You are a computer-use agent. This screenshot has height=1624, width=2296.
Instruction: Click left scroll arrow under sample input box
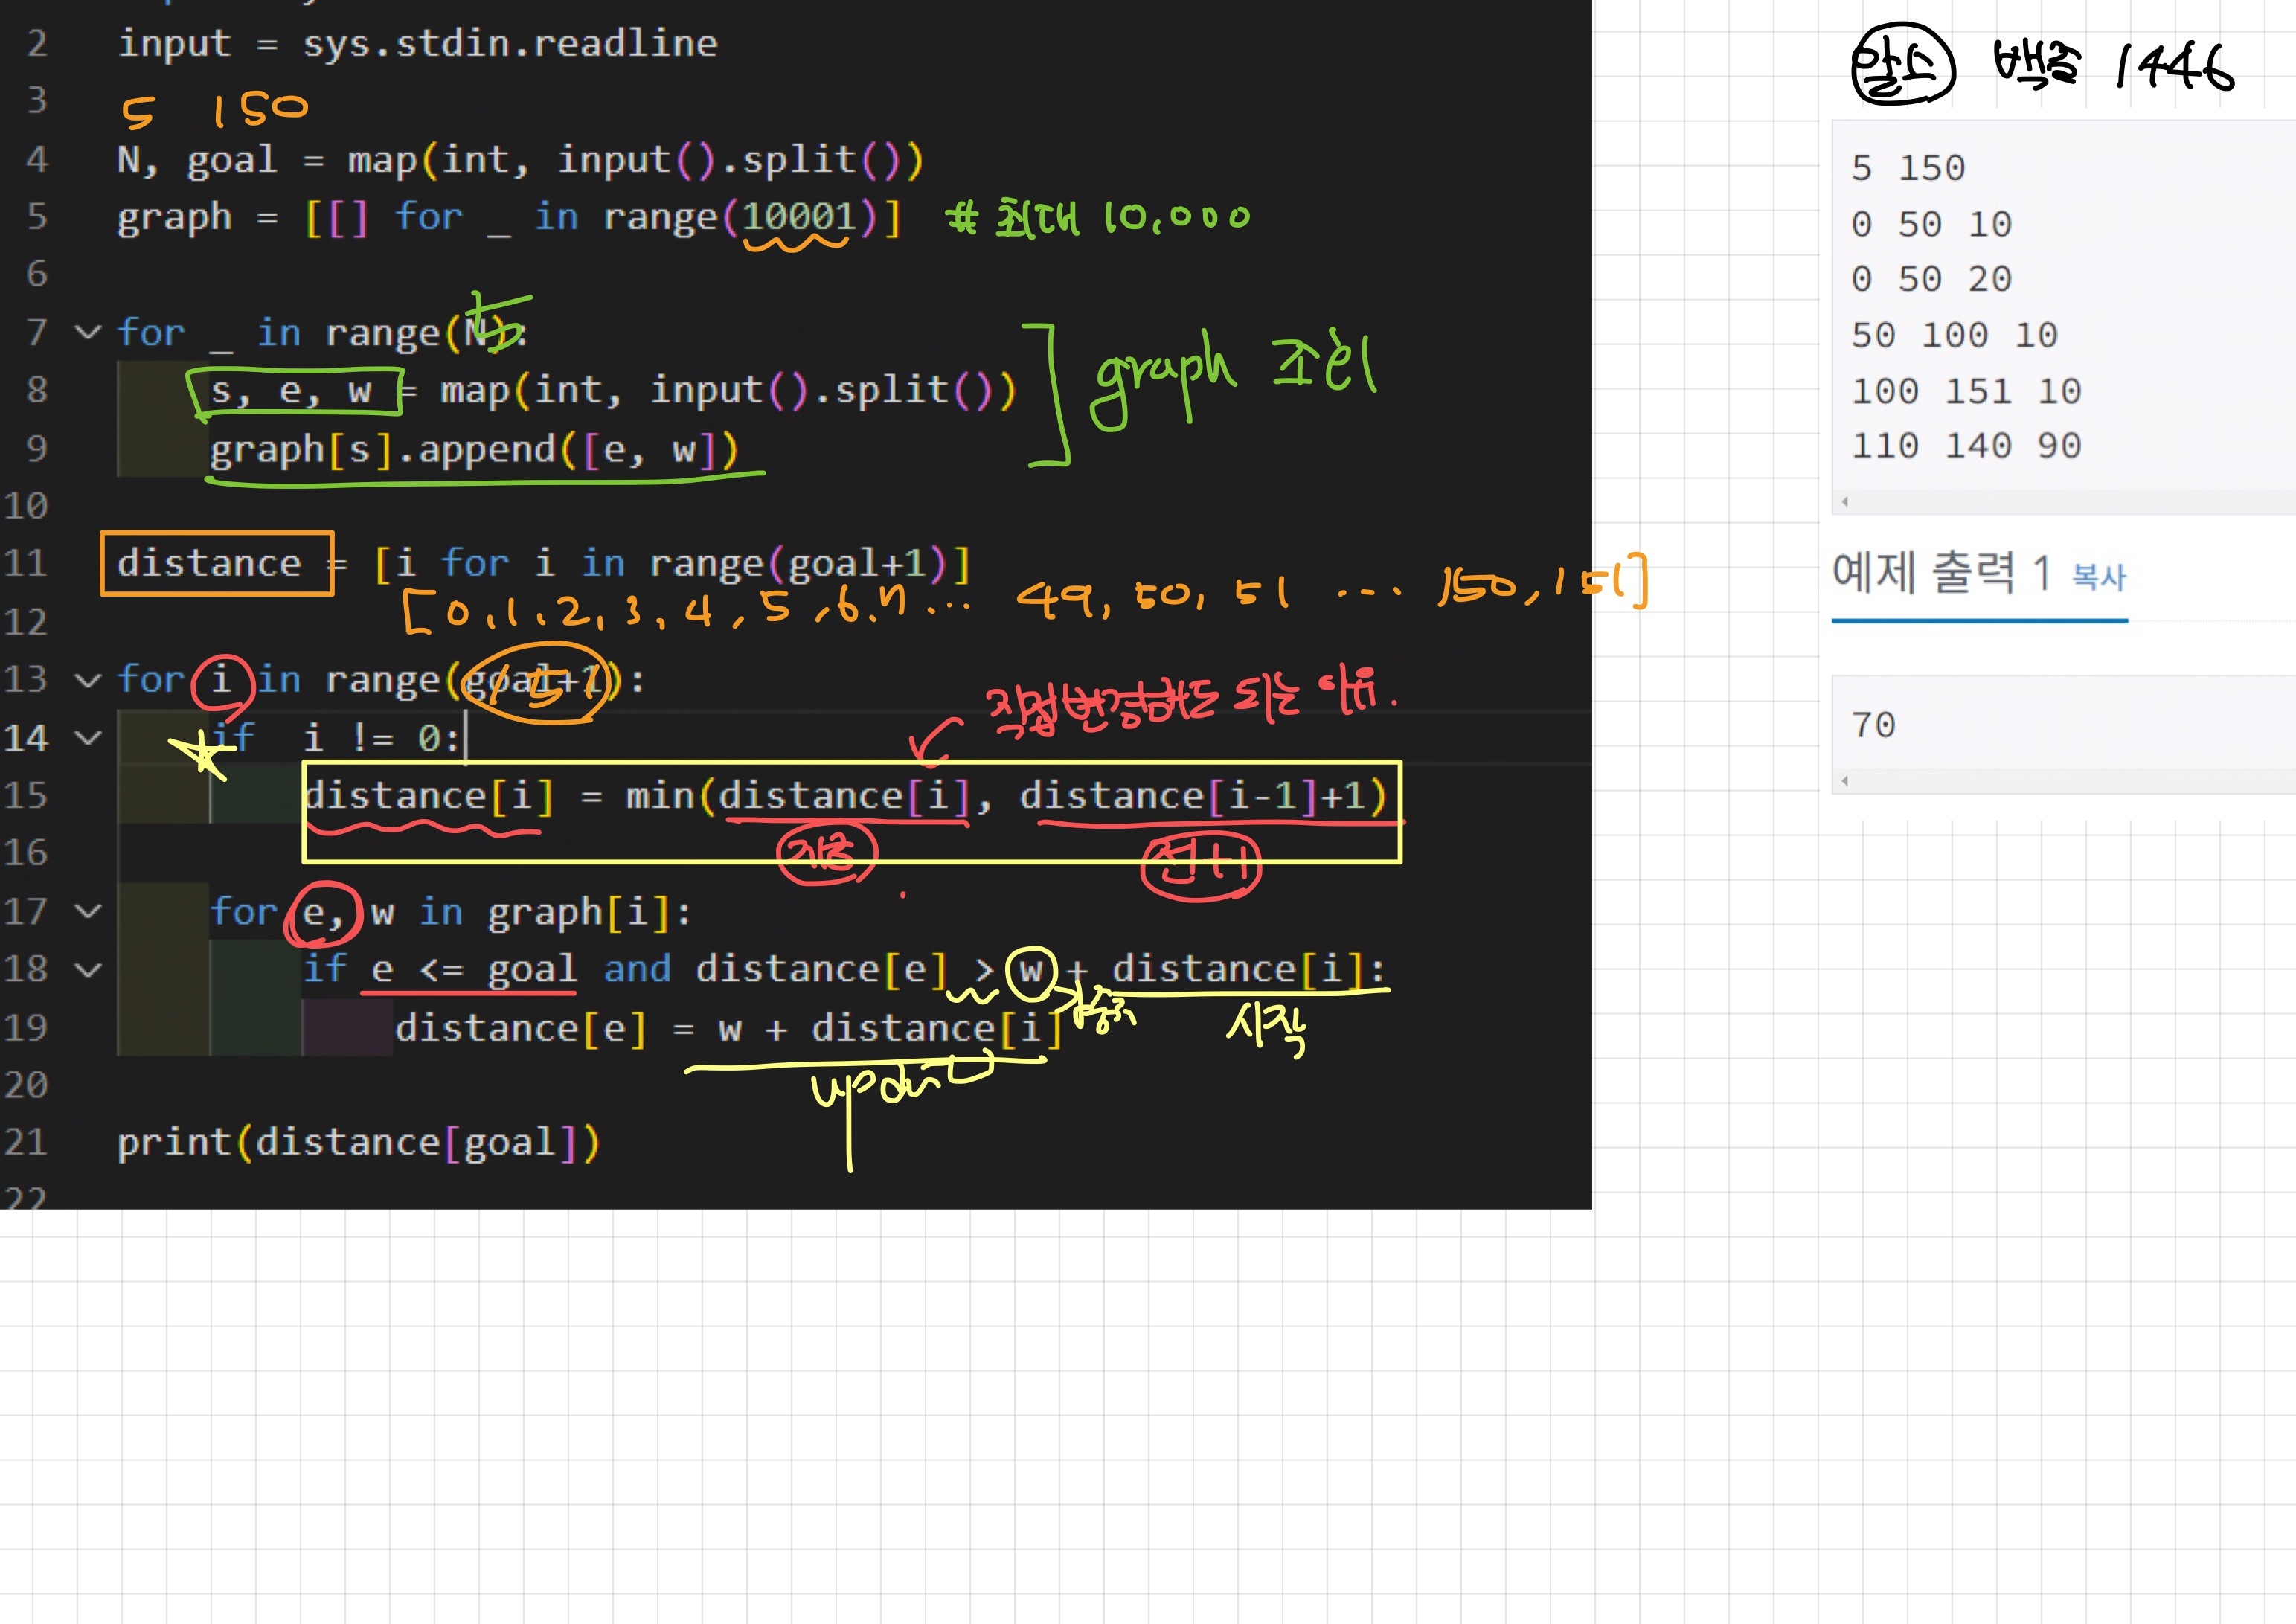coord(1845,502)
